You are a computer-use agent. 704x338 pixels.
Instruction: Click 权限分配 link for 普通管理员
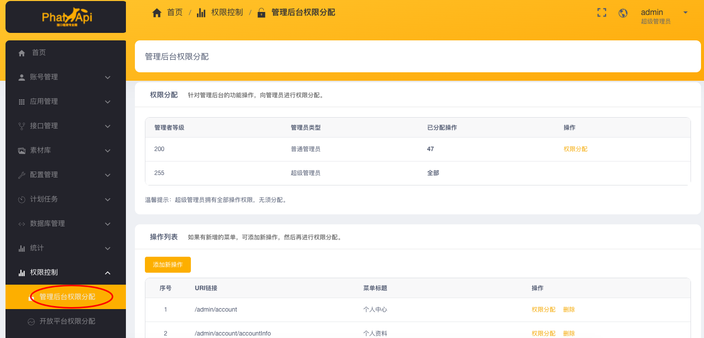(x=575, y=149)
